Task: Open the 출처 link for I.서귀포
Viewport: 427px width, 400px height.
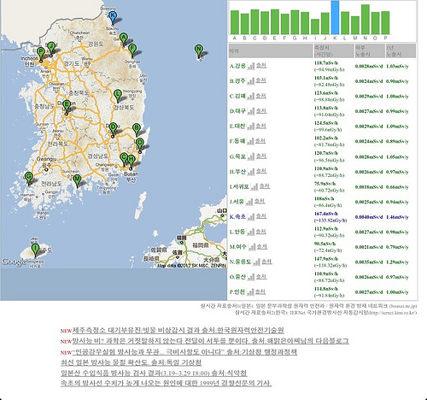Action: tap(265, 186)
